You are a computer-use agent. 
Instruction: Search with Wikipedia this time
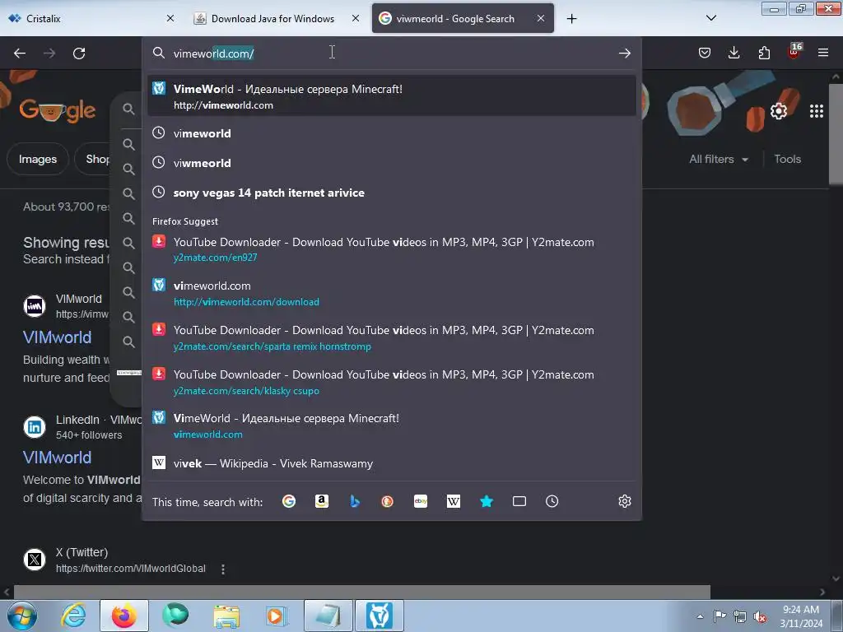tap(454, 501)
